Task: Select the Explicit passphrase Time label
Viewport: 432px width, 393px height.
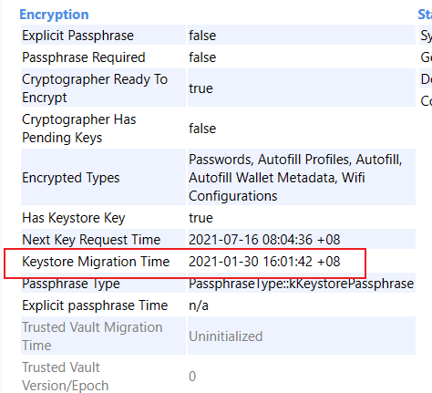Action: pyautogui.click(x=95, y=305)
